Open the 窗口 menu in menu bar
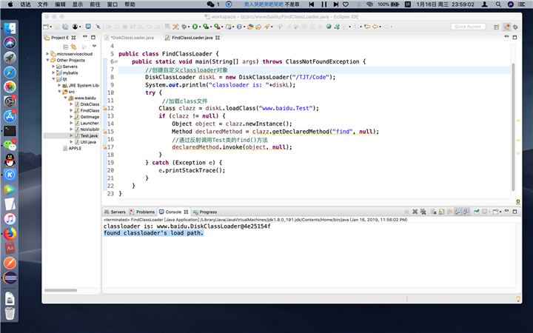Screen dimensions: 533x333 pyautogui.click(x=113, y=4)
